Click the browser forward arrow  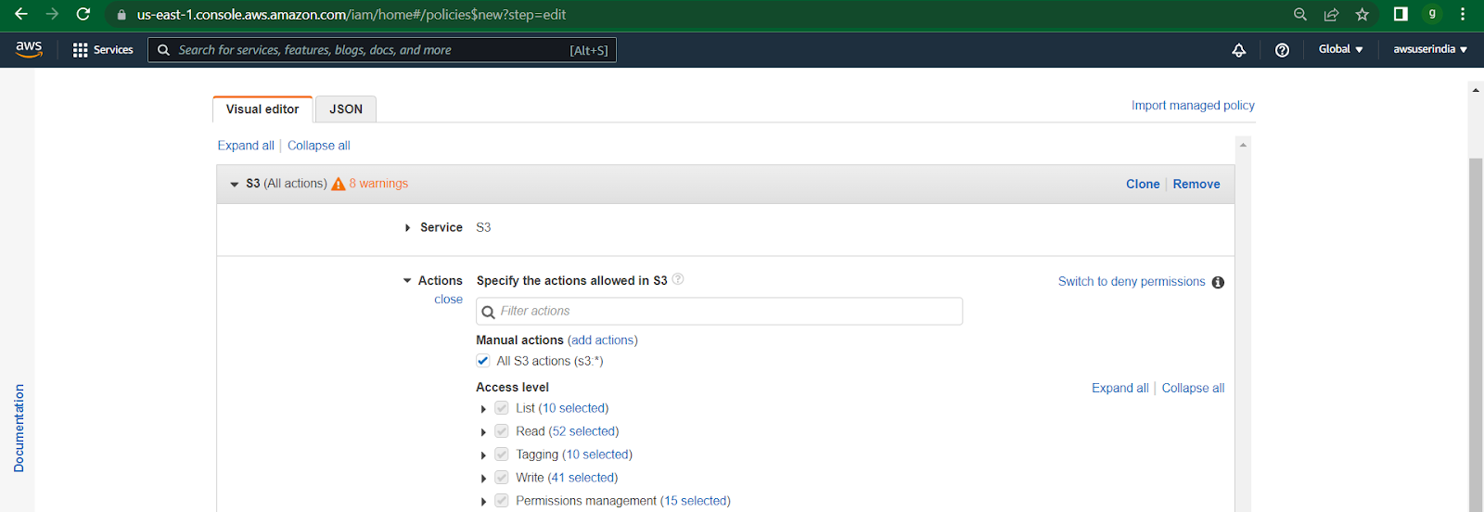52,14
